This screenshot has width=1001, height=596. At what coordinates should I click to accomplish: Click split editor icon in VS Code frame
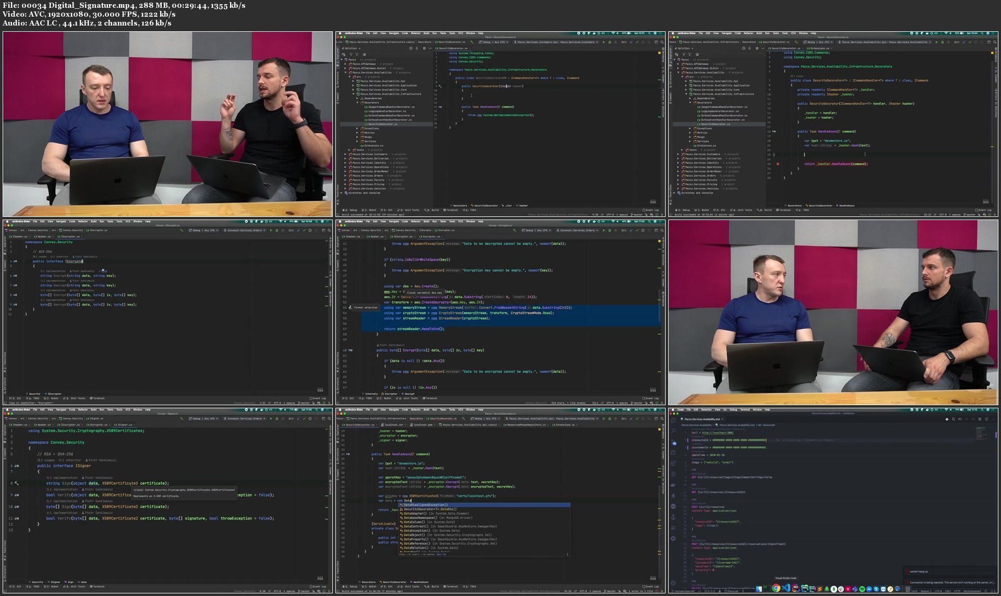click(x=986, y=419)
